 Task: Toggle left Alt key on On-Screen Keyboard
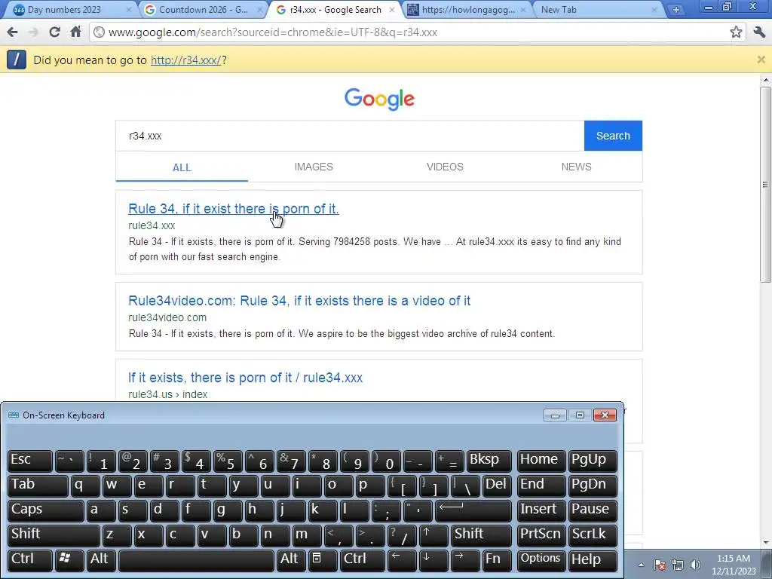click(x=102, y=560)
